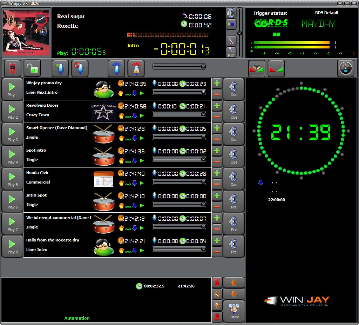This screenshot has width=359, height=325.
Task: Click the slider in Revolving Doors row
Action: (x=179, y=114)
